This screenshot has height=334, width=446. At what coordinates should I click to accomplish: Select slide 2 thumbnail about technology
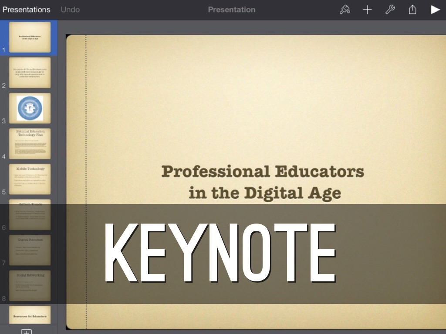pyautogui.click(x=30, y=73)
